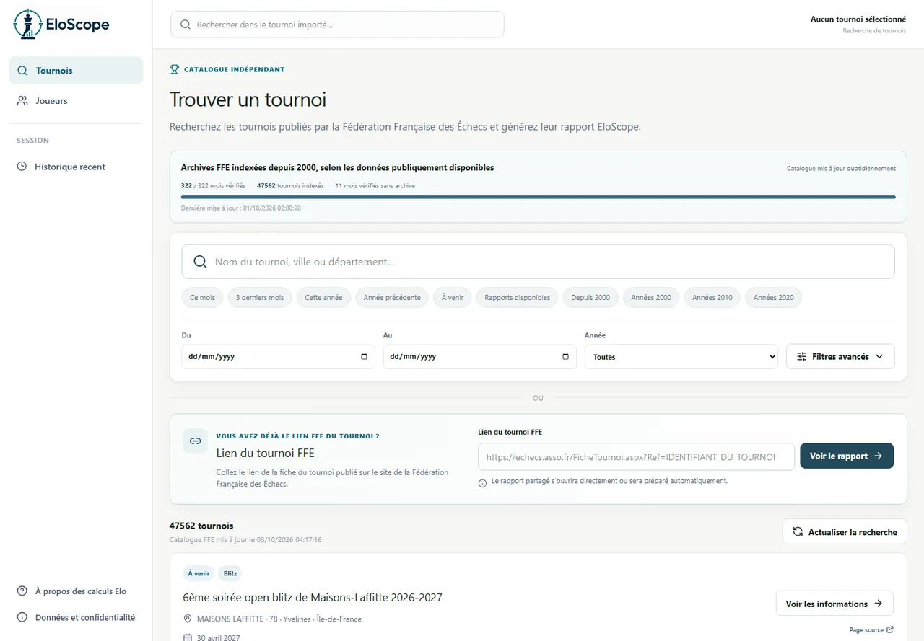
Task: Click the sliders icon on Filtres avancés
Action: [x=801, y=357]
